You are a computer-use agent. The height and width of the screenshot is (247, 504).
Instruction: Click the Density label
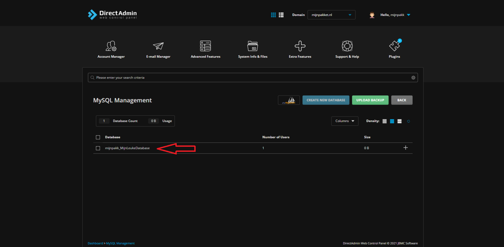pos(373,121)
